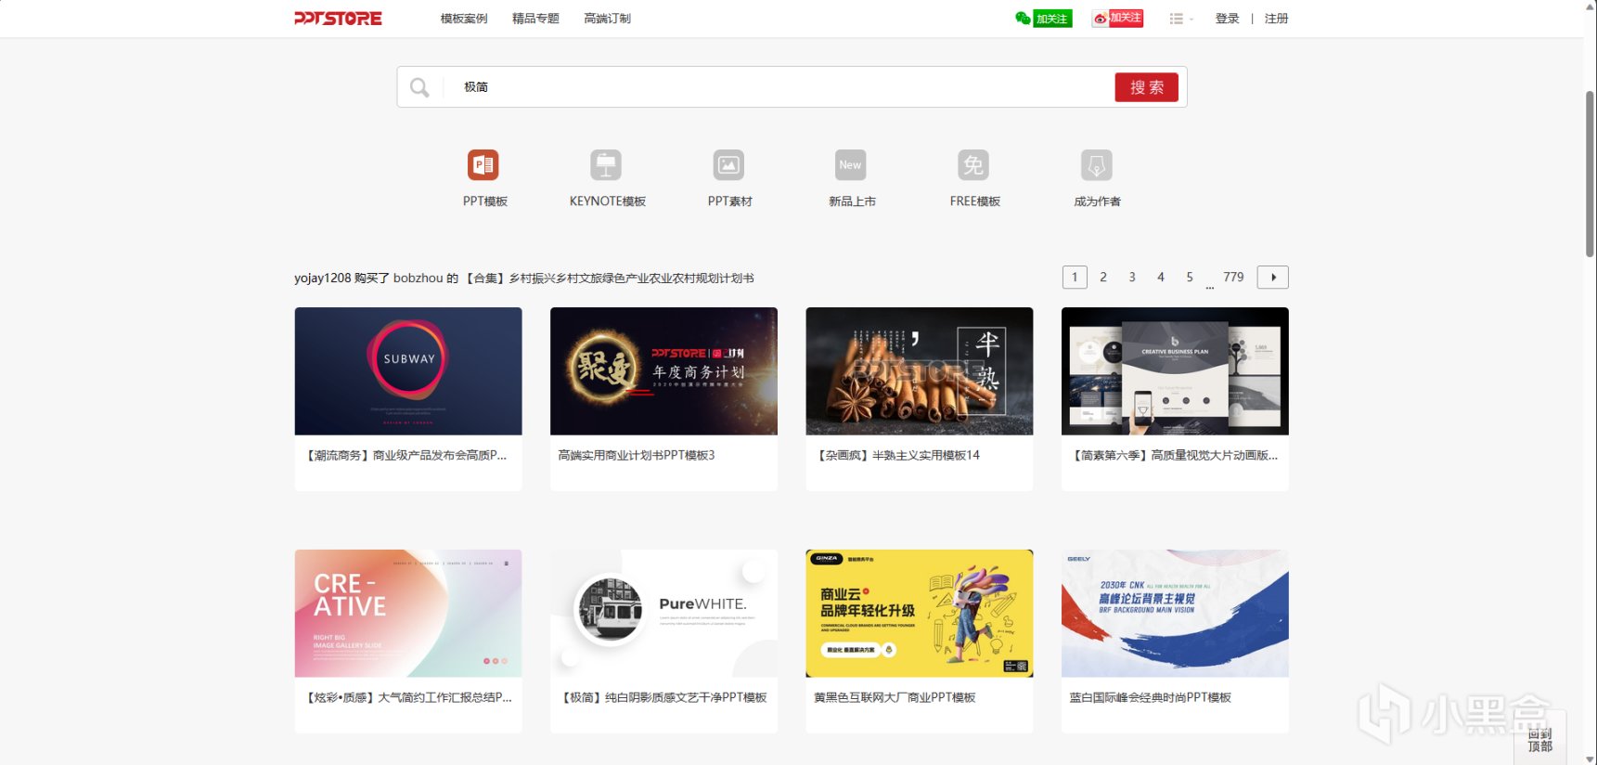Viewport: 1597px width, 765px height.
Task: Open the 年度商务计划 template thumbnail
Action: pos(663,371)
